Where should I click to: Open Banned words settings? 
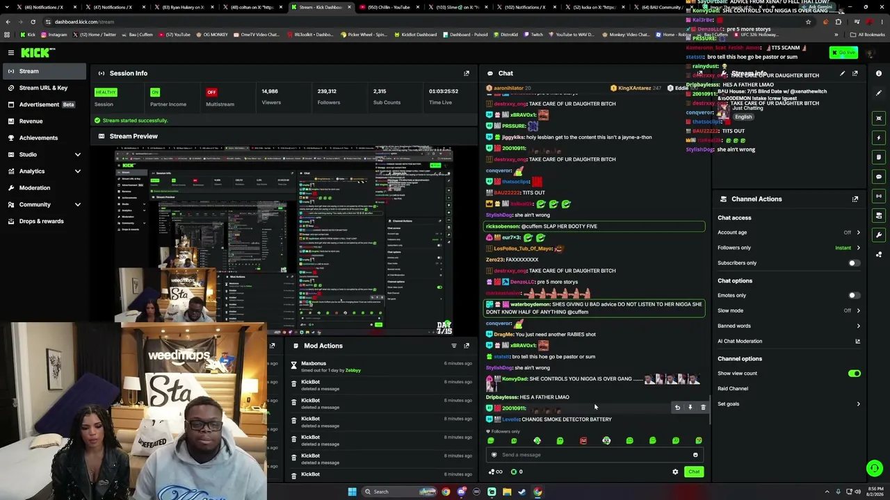[x=789, y=326]
